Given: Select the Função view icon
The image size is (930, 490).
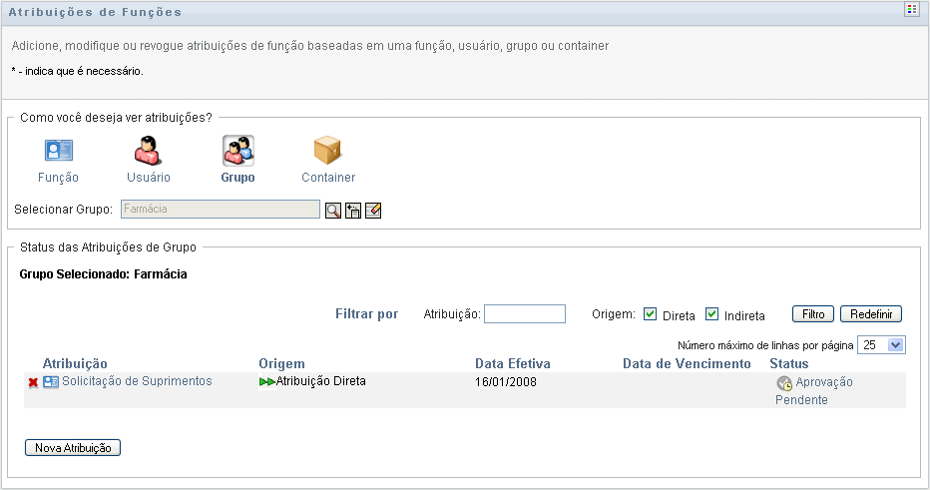Looking at the screenshot, I should click(59, 150).
